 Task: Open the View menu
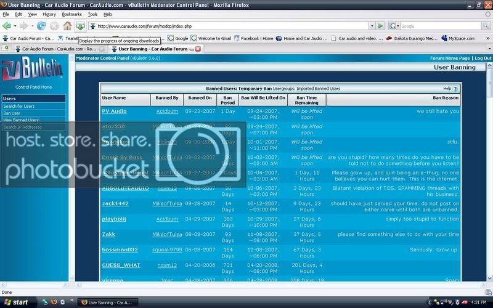[x=33, y=14]
